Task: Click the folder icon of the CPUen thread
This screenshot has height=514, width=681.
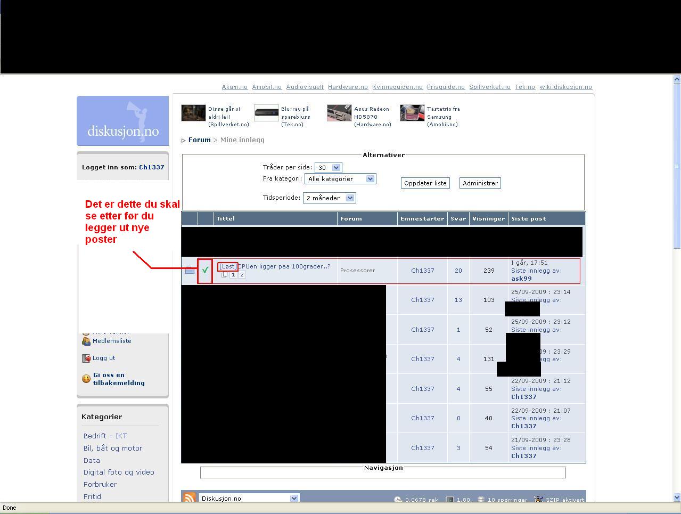Action: (190, 271)
